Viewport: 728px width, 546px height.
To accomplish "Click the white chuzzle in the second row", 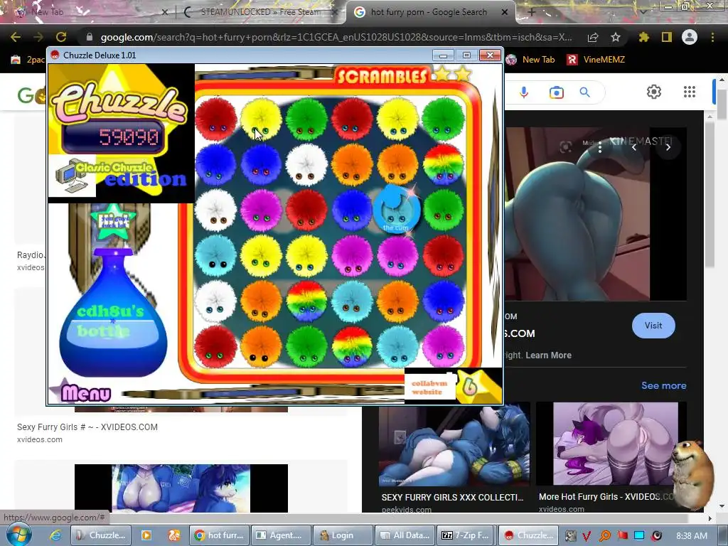I will coord(306,165).
